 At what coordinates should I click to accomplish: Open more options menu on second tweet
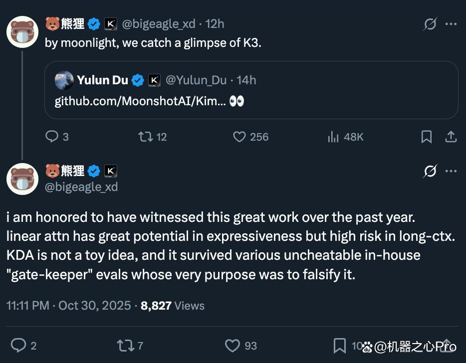pos(451,172)
